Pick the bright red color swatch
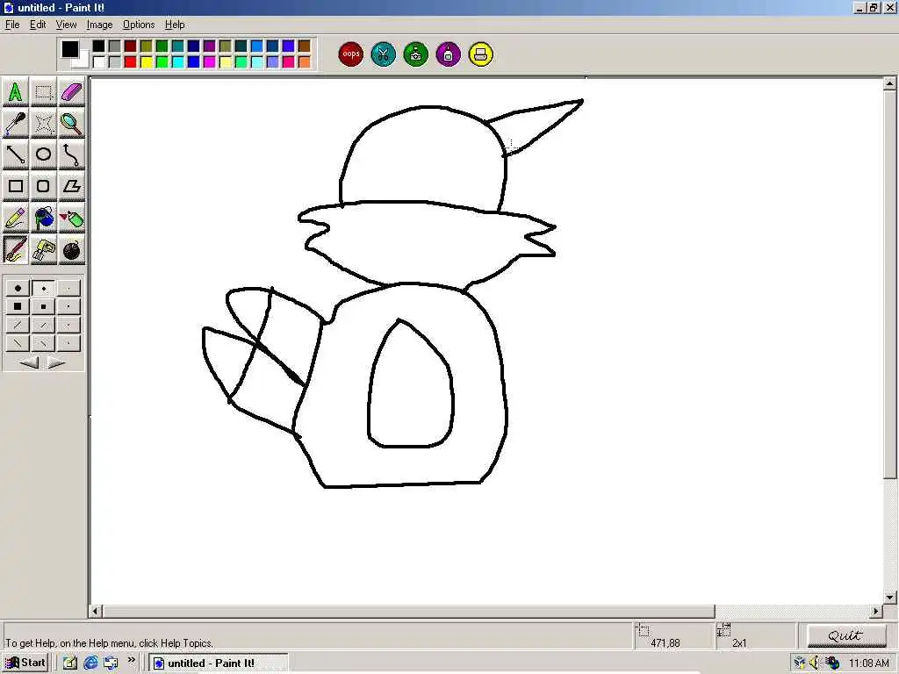 pos(131,62)
